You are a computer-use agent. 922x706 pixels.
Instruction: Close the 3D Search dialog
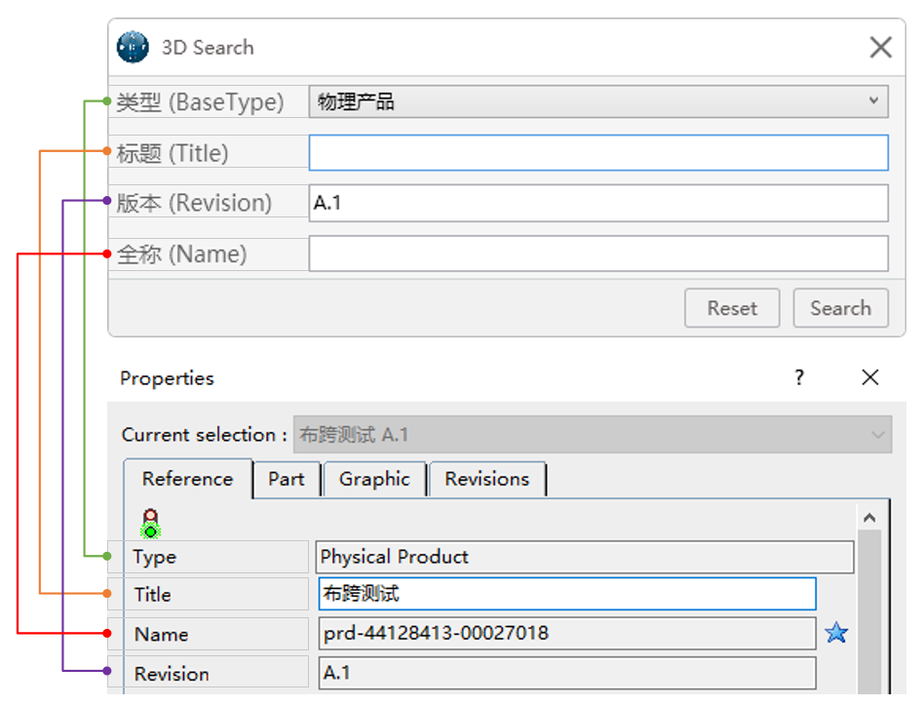pos(880,46)
